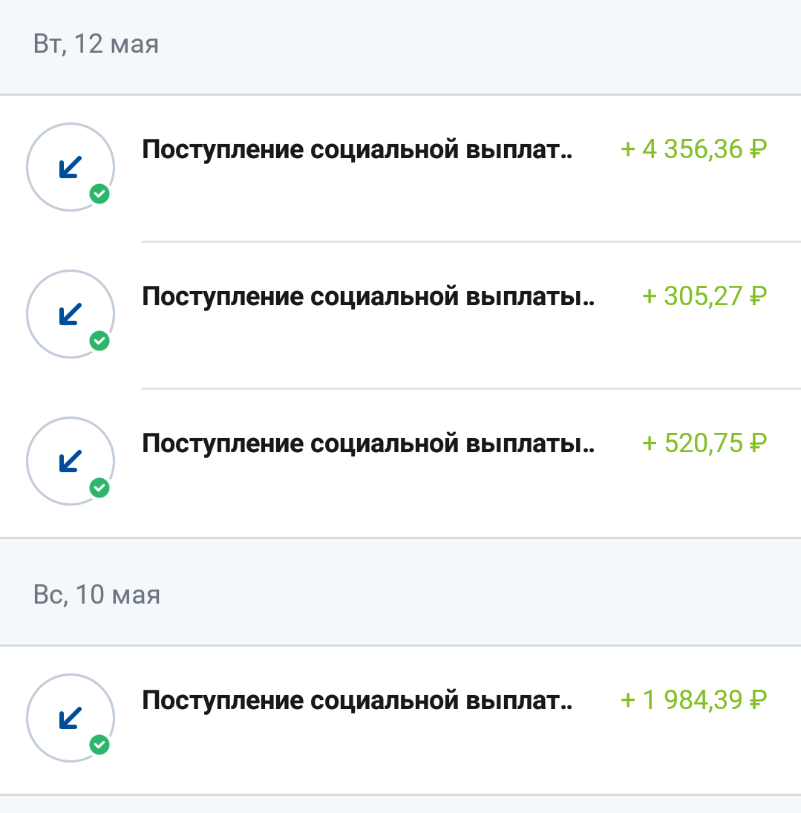The height and width of the screenshot is (813, 801).
Task: Click the "Вт, 12 мая" date header
Action: (x=96, y=45)
